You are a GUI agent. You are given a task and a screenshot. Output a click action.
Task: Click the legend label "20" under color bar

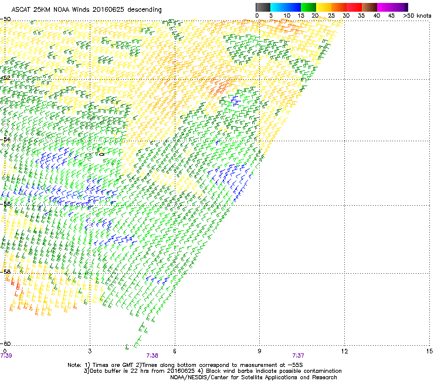315,16
